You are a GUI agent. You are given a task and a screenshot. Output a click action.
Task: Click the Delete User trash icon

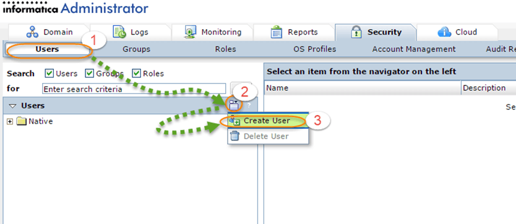point(234,136)
